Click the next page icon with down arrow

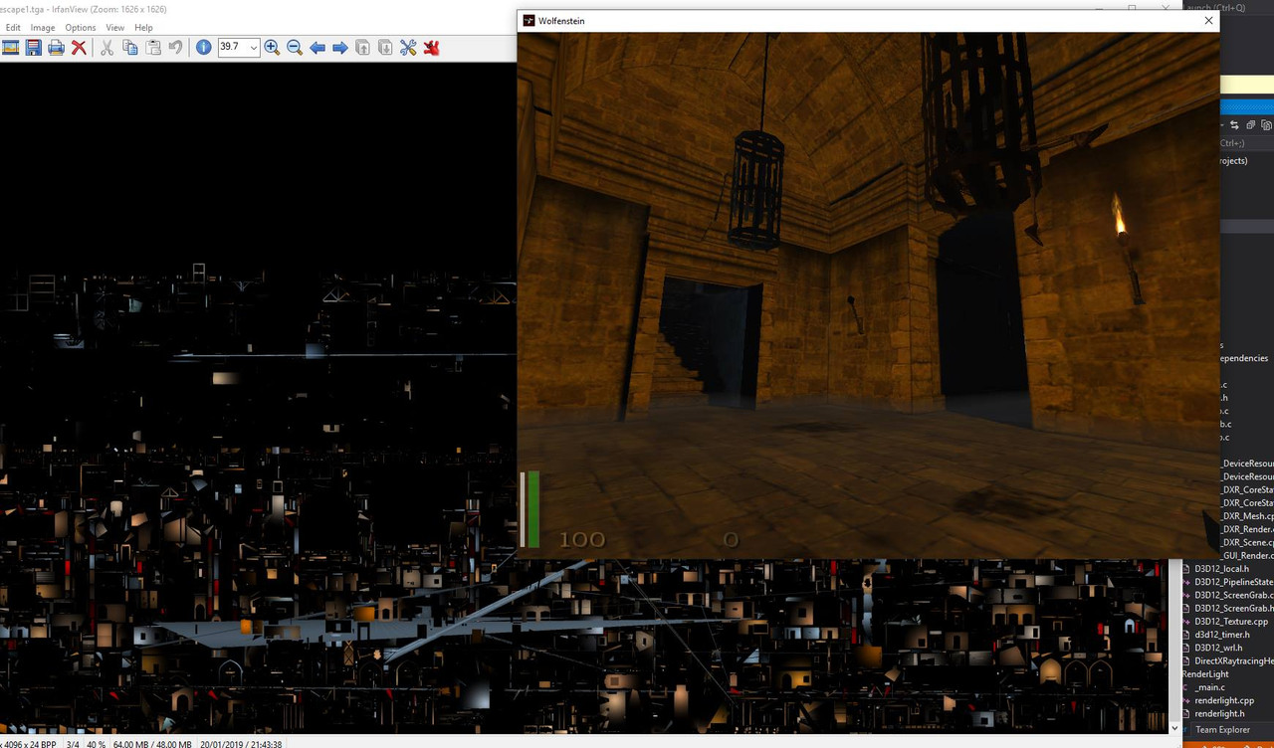pyautogui.click(x=385, y=47)
